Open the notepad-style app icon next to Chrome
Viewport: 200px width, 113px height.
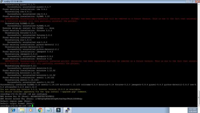pyautogui.click(x=49, y=110)
